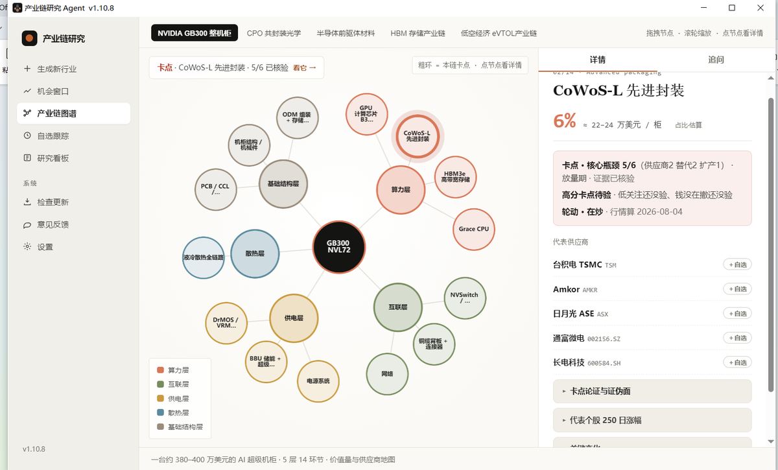Select the central GB300 NVL72 node

[x=338, y=247]
